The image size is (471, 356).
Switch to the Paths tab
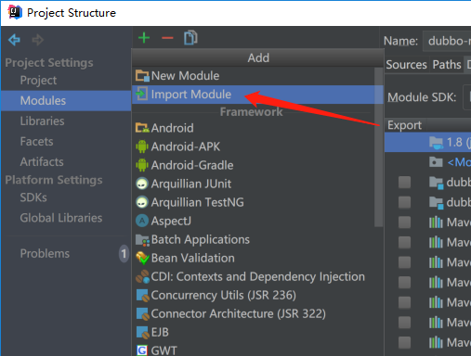coord(447,65)
